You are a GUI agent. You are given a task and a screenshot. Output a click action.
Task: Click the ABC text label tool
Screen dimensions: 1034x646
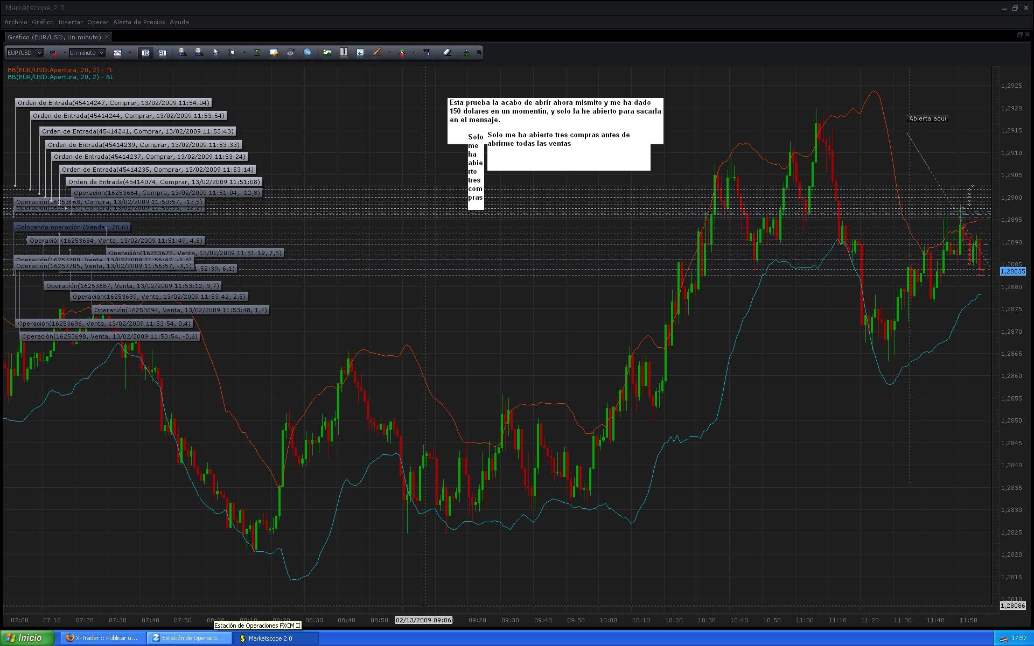tap(427, 52)
